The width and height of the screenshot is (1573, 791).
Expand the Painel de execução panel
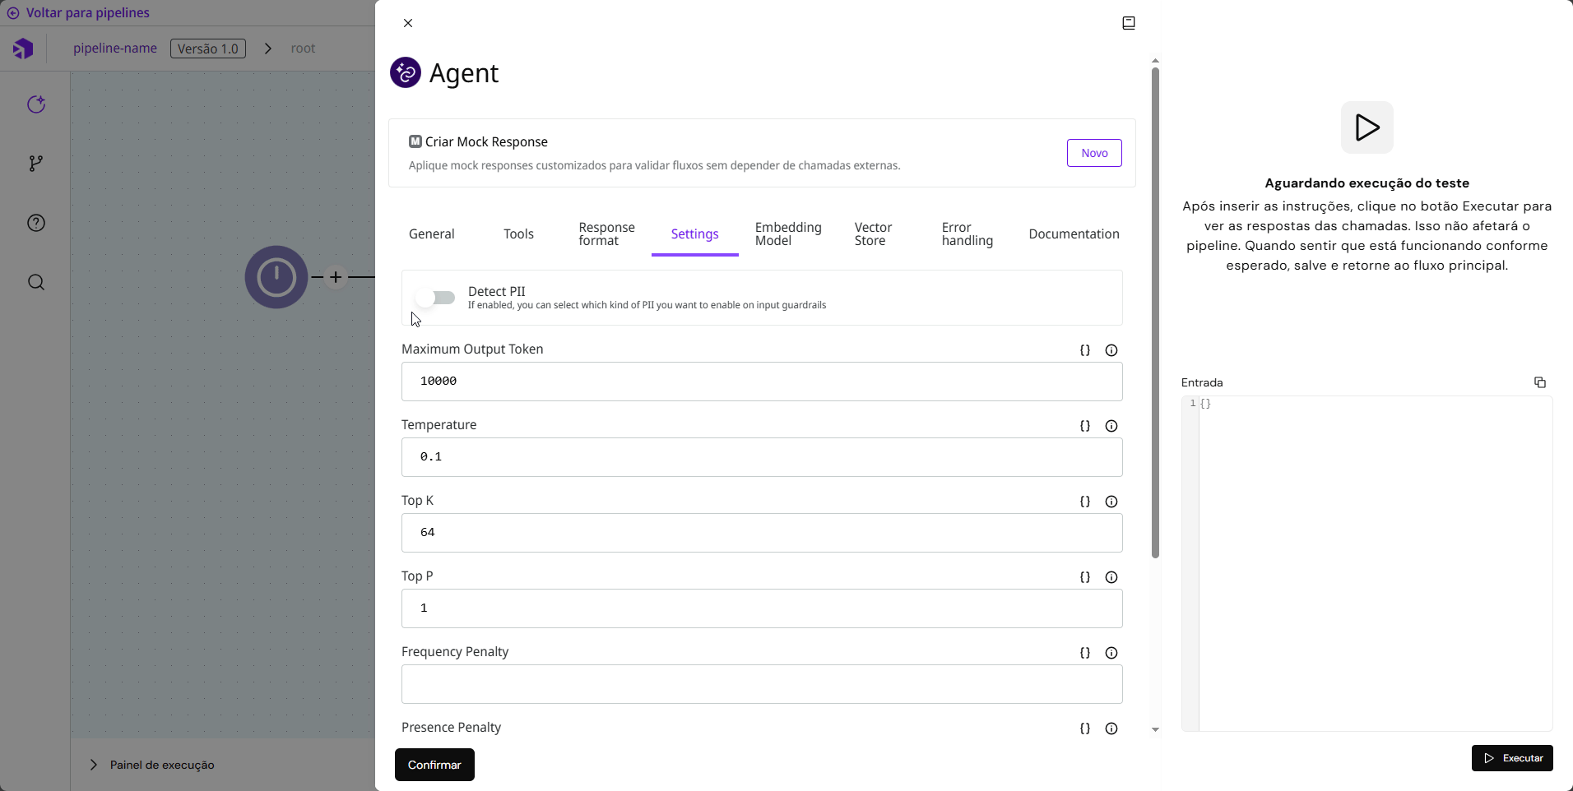[94, 765]
